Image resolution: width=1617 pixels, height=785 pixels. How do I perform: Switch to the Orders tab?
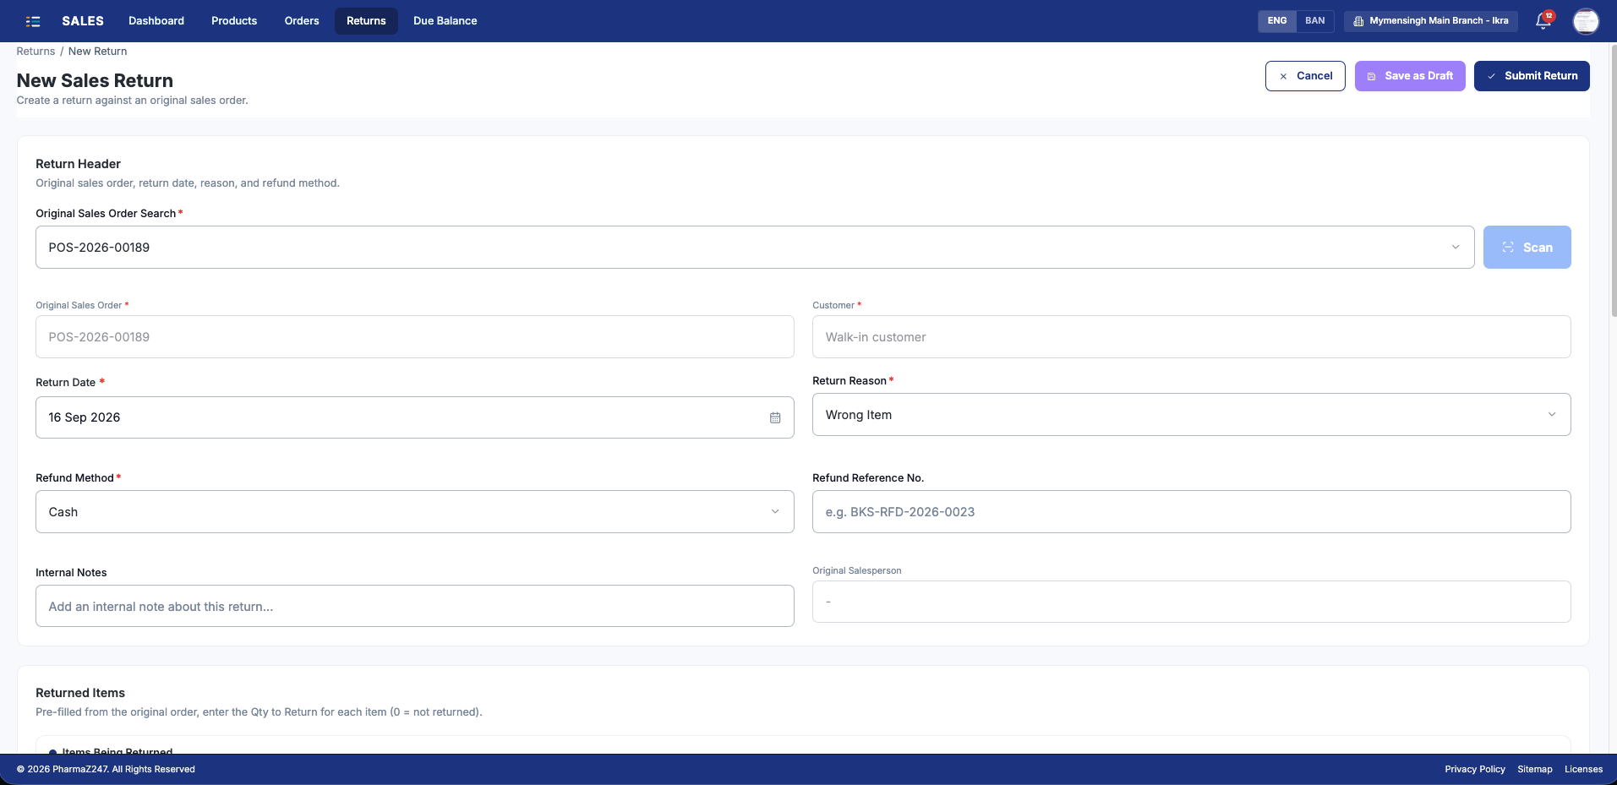click(x=302, y=21)
